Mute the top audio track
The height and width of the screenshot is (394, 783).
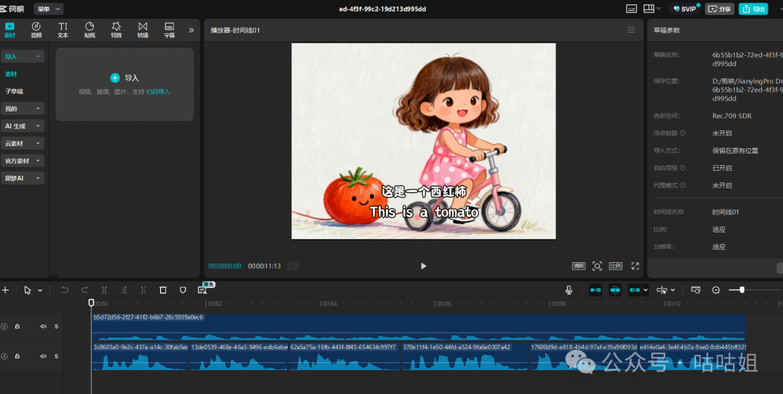click(x=43, y=326)
